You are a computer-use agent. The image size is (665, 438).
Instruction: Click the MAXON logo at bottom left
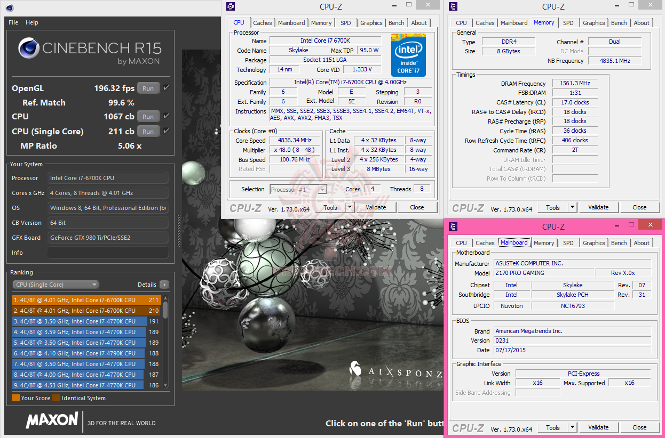click(x=51, y=420)
